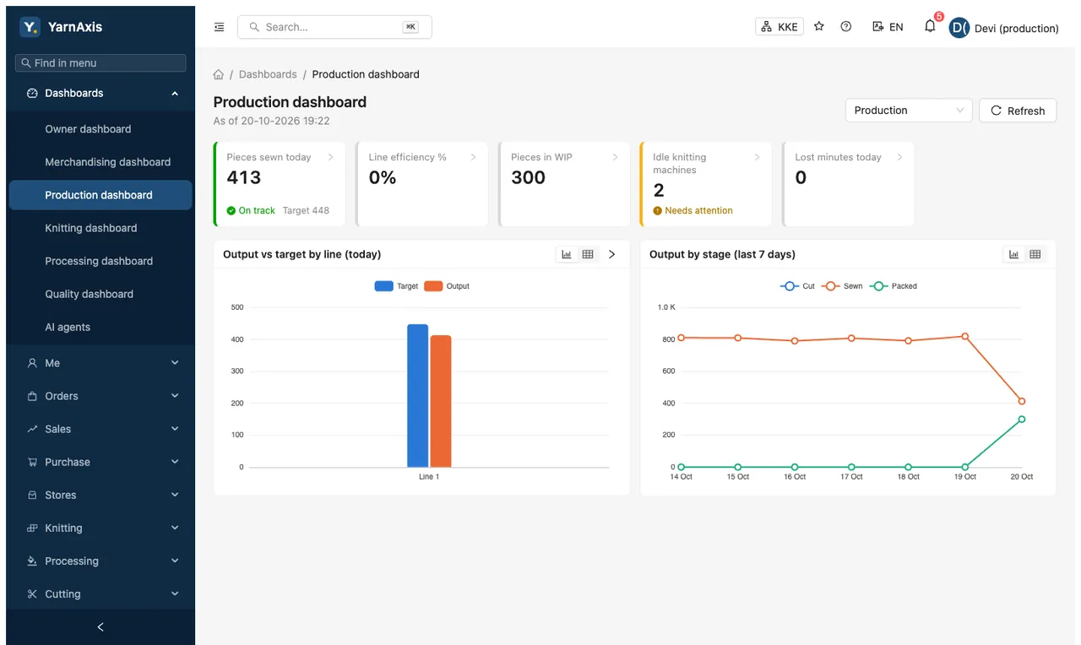Expand the Me menu group

(x=100, y=363)
